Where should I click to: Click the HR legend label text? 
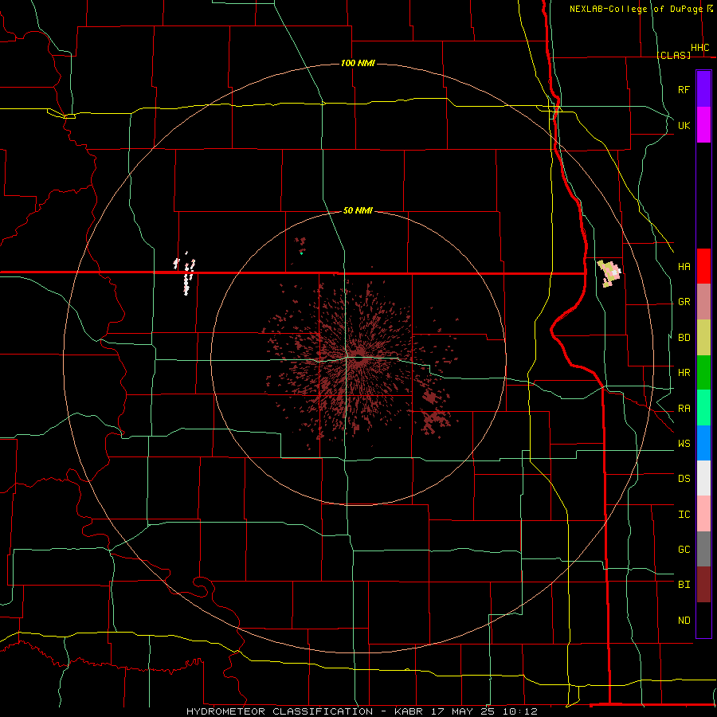point(684,373)
